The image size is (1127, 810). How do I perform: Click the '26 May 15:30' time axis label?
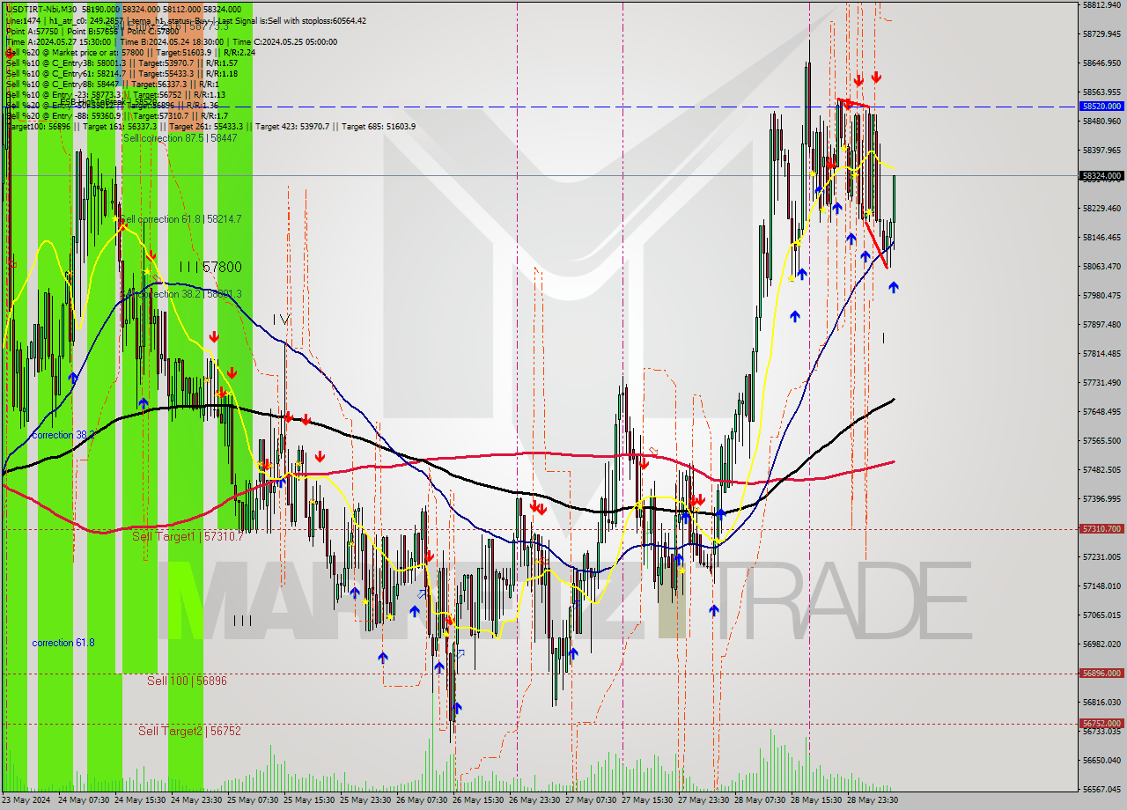pyautogui.click(x=478, y=800)
